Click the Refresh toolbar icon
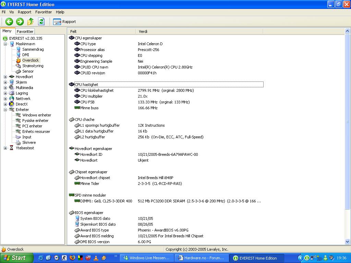Screen dimensions: 351x263 pos(41,22)
